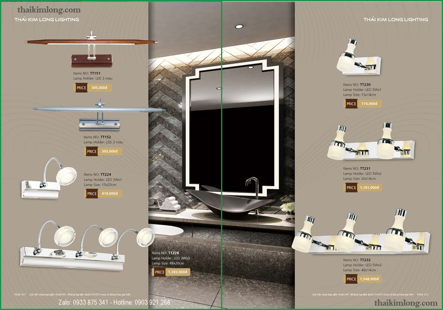Click the thaikimlong.com watermark at bottom right
443x310 pixels.
click(405, 303)
